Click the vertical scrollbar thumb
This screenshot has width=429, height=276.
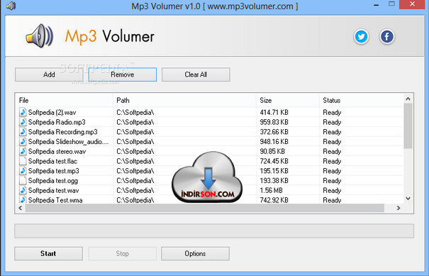pos(408,126)
